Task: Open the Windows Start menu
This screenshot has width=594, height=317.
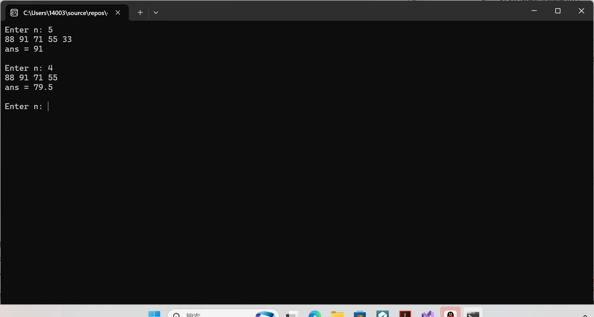Action: tap(154, 314)
